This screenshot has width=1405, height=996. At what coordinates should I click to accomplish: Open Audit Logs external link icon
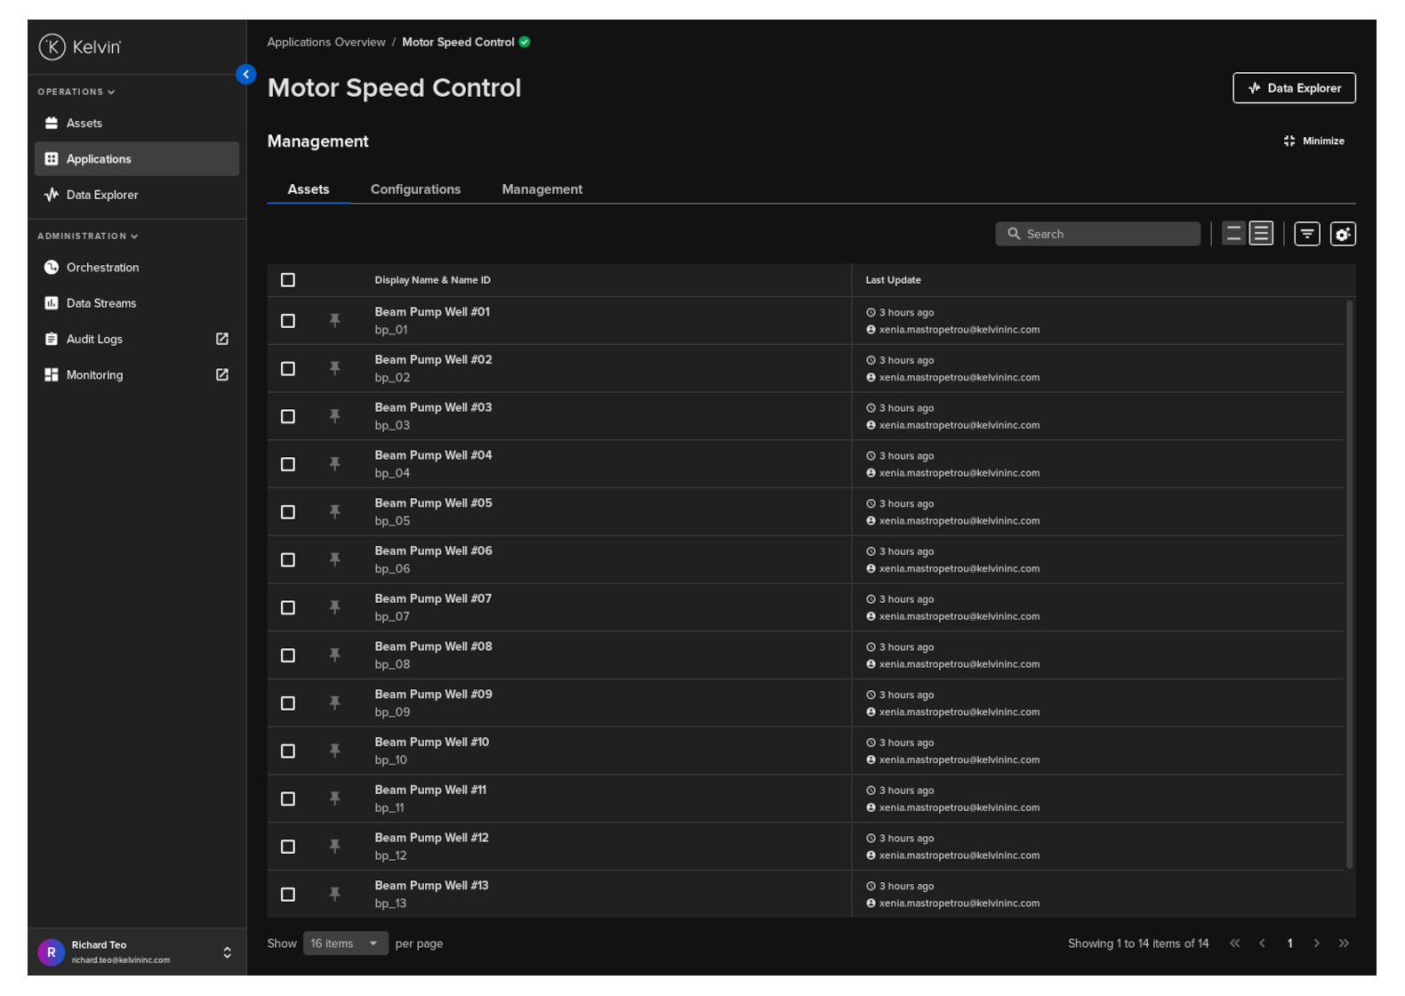[x=222, y=339]
